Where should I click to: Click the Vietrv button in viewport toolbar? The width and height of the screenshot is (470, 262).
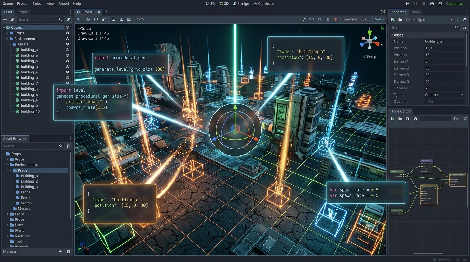click(379, 19)
